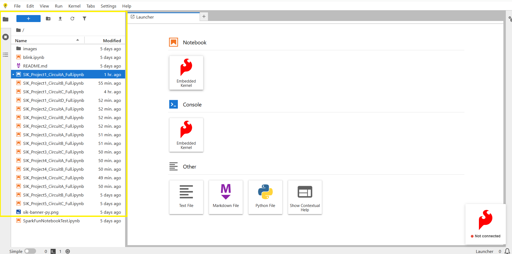Select SIK_Project3_CircuitB_Full.ipynb file

pos(53,144)
